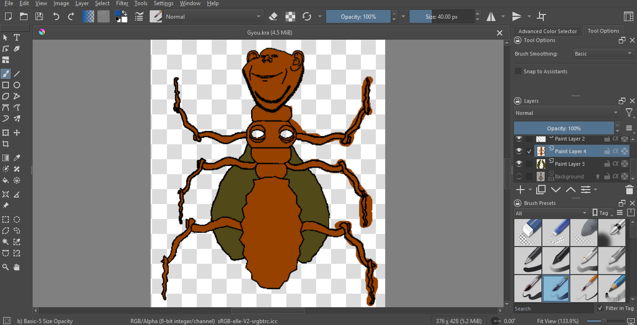Pick the Fill bucket tool

pyautogui.click(x=6, y=180)
